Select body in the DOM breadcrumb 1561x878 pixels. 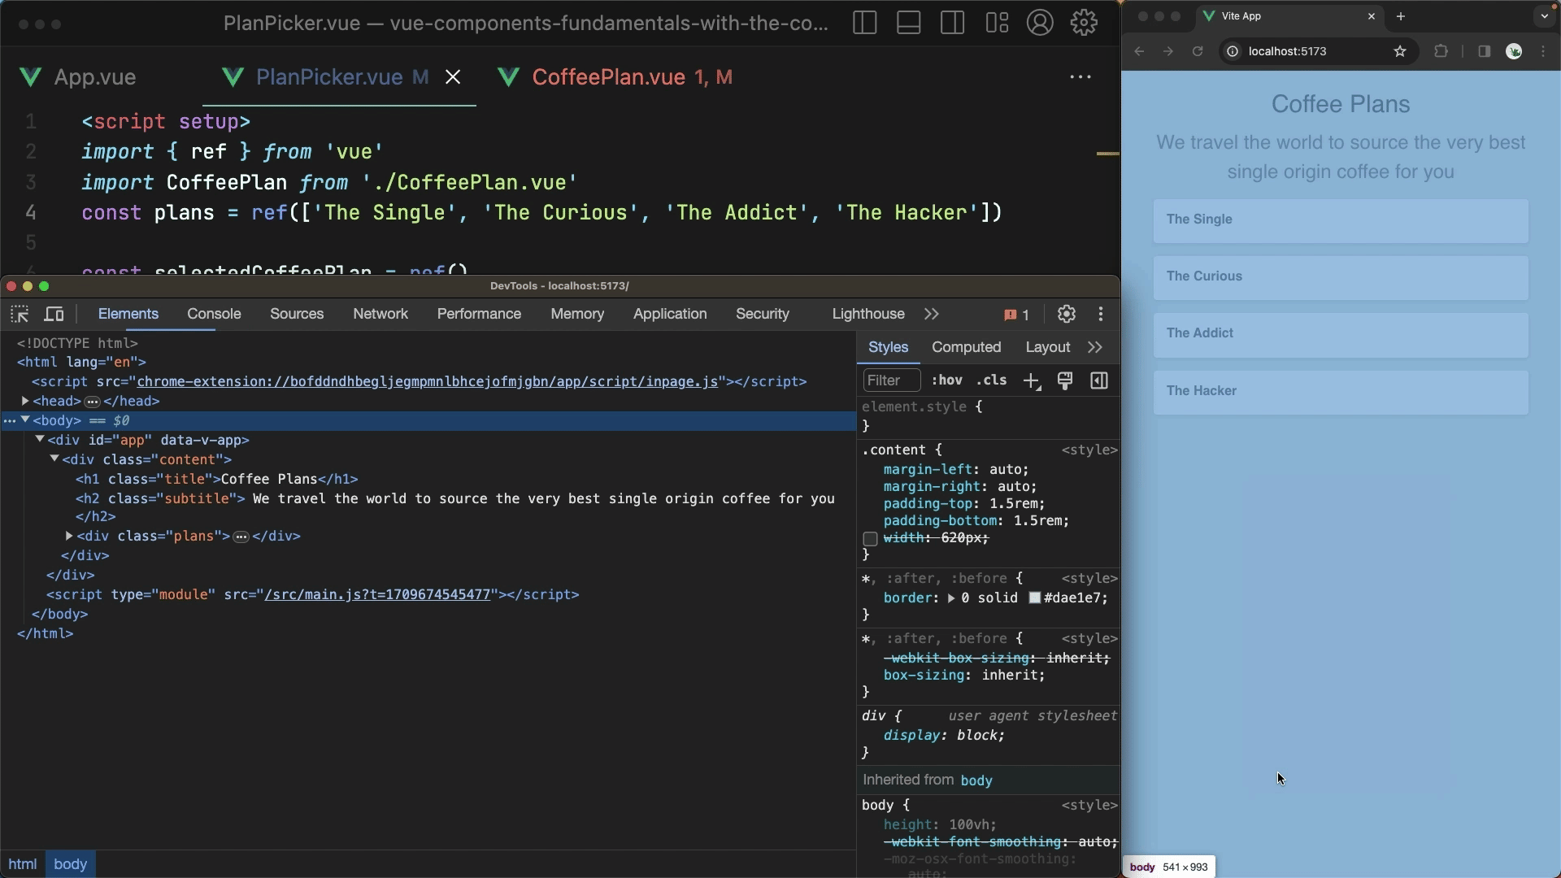coord(70,864)
